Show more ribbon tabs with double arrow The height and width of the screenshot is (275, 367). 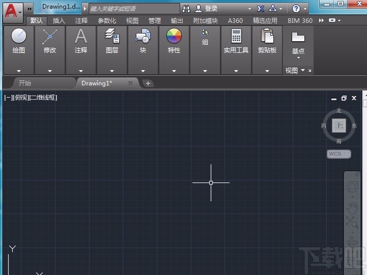(x=321, y=20)
